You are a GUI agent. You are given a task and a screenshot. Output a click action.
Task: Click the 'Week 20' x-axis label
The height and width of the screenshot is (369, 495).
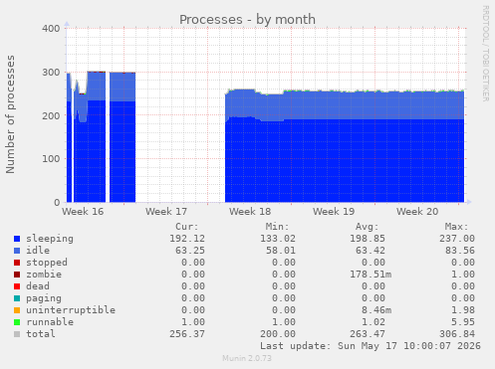click(417, 212)
